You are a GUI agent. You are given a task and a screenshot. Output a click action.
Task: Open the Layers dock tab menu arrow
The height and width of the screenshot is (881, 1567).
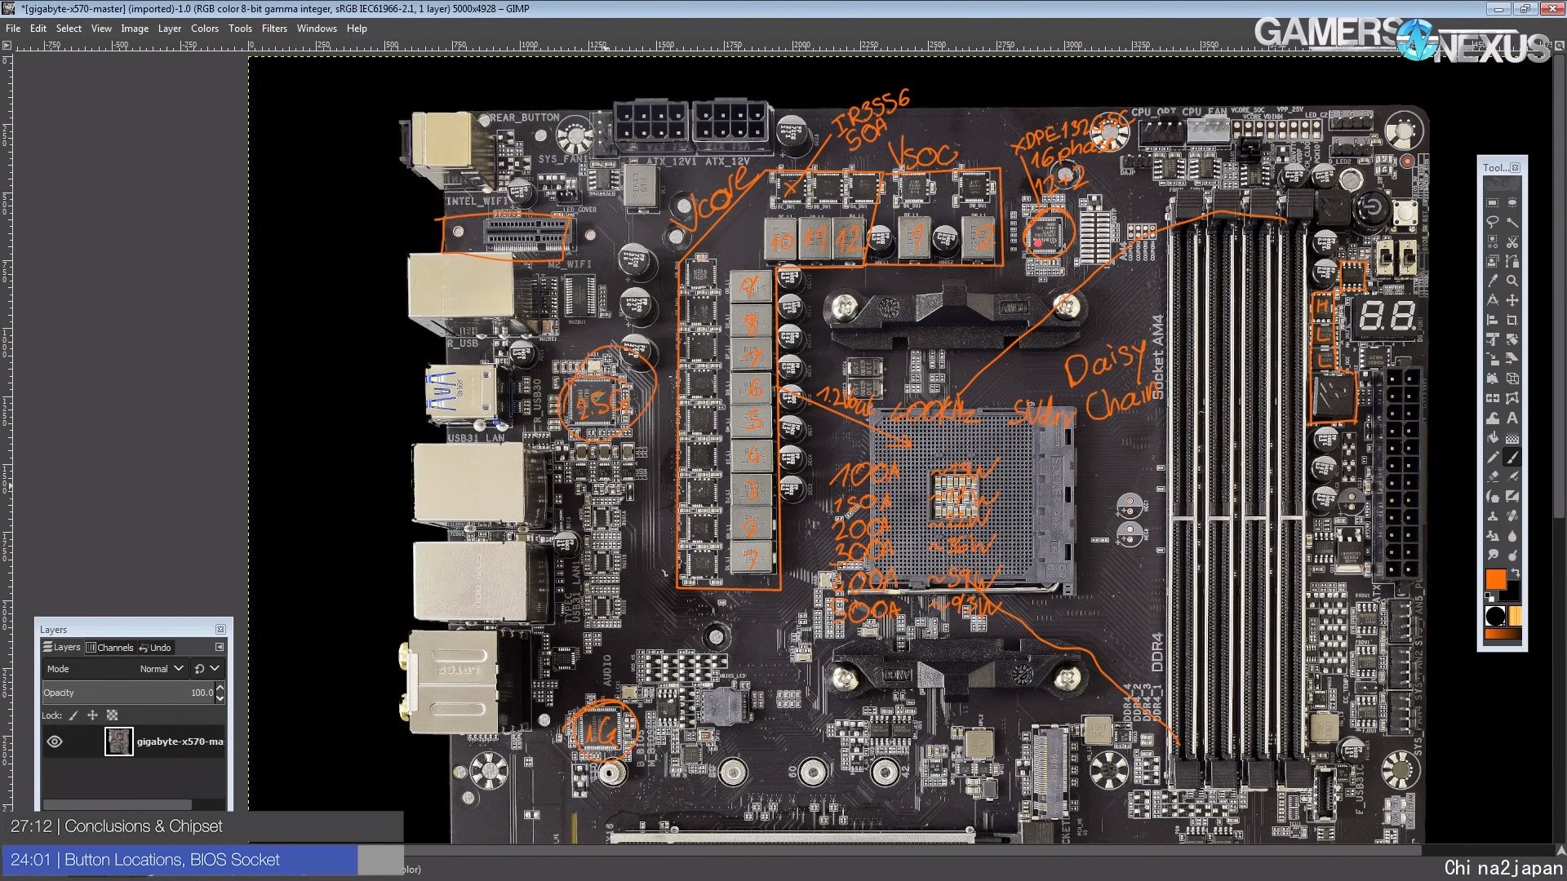pyautogui.click(x=220, y=647)
